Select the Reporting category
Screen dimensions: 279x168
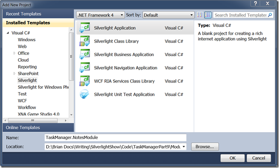tap(27, 67)
